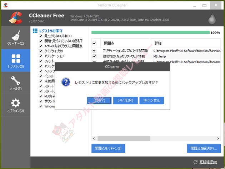
Task: Click the v5.07.5261 version text
Action: pos(37,21)
